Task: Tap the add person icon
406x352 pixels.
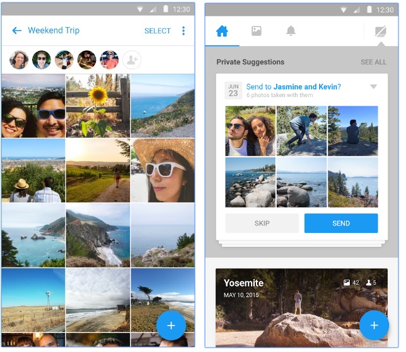Action: tap(132, 60)
